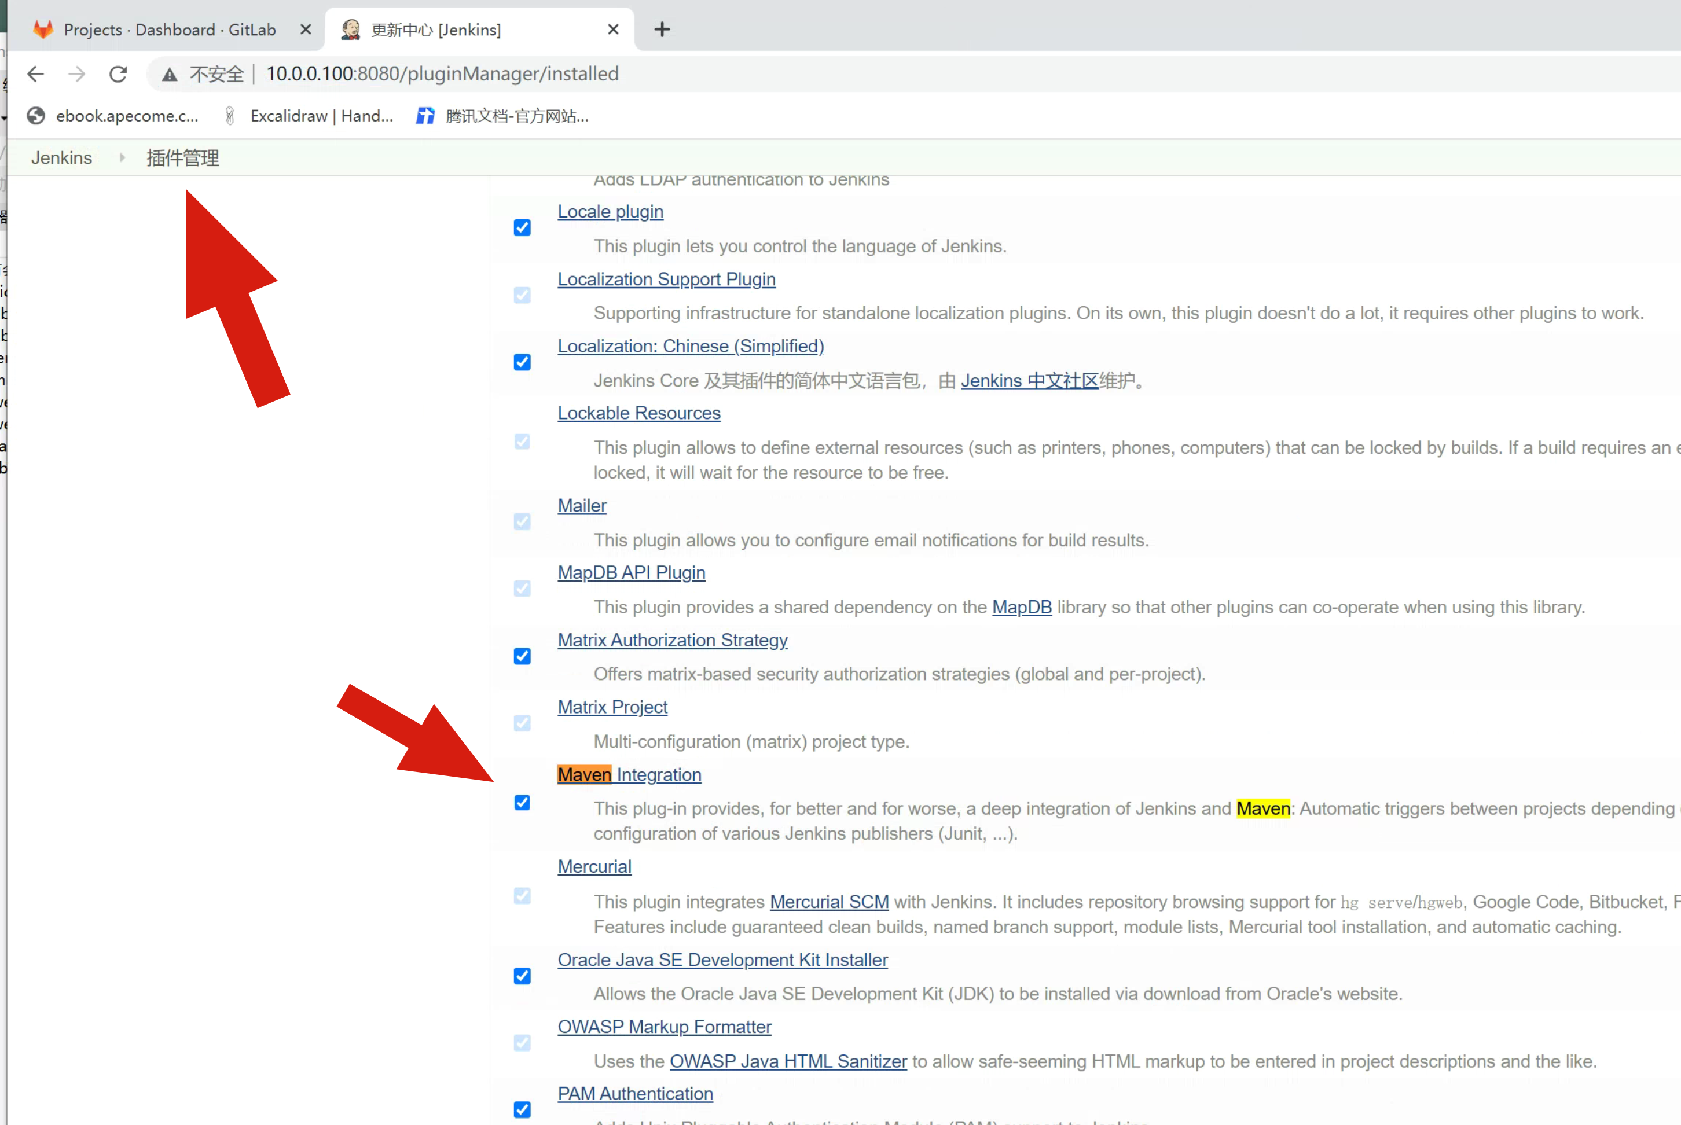
Task: Open ebook.apecome bookmark globe icon
Action: click(x=36, y=116)
